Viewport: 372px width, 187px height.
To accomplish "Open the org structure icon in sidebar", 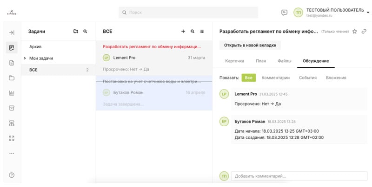I will [x=12, y=123].
